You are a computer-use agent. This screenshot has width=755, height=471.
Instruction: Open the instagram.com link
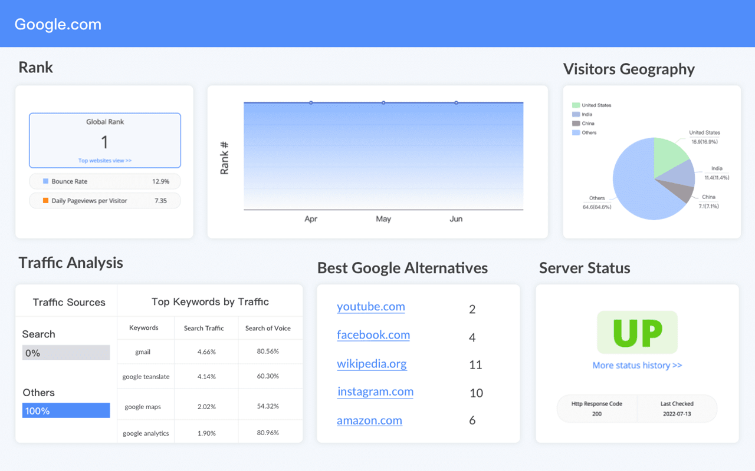[375, 392]
